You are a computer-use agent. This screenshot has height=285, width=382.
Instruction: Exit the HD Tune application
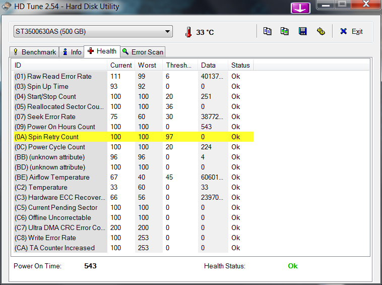click(351, 31)
